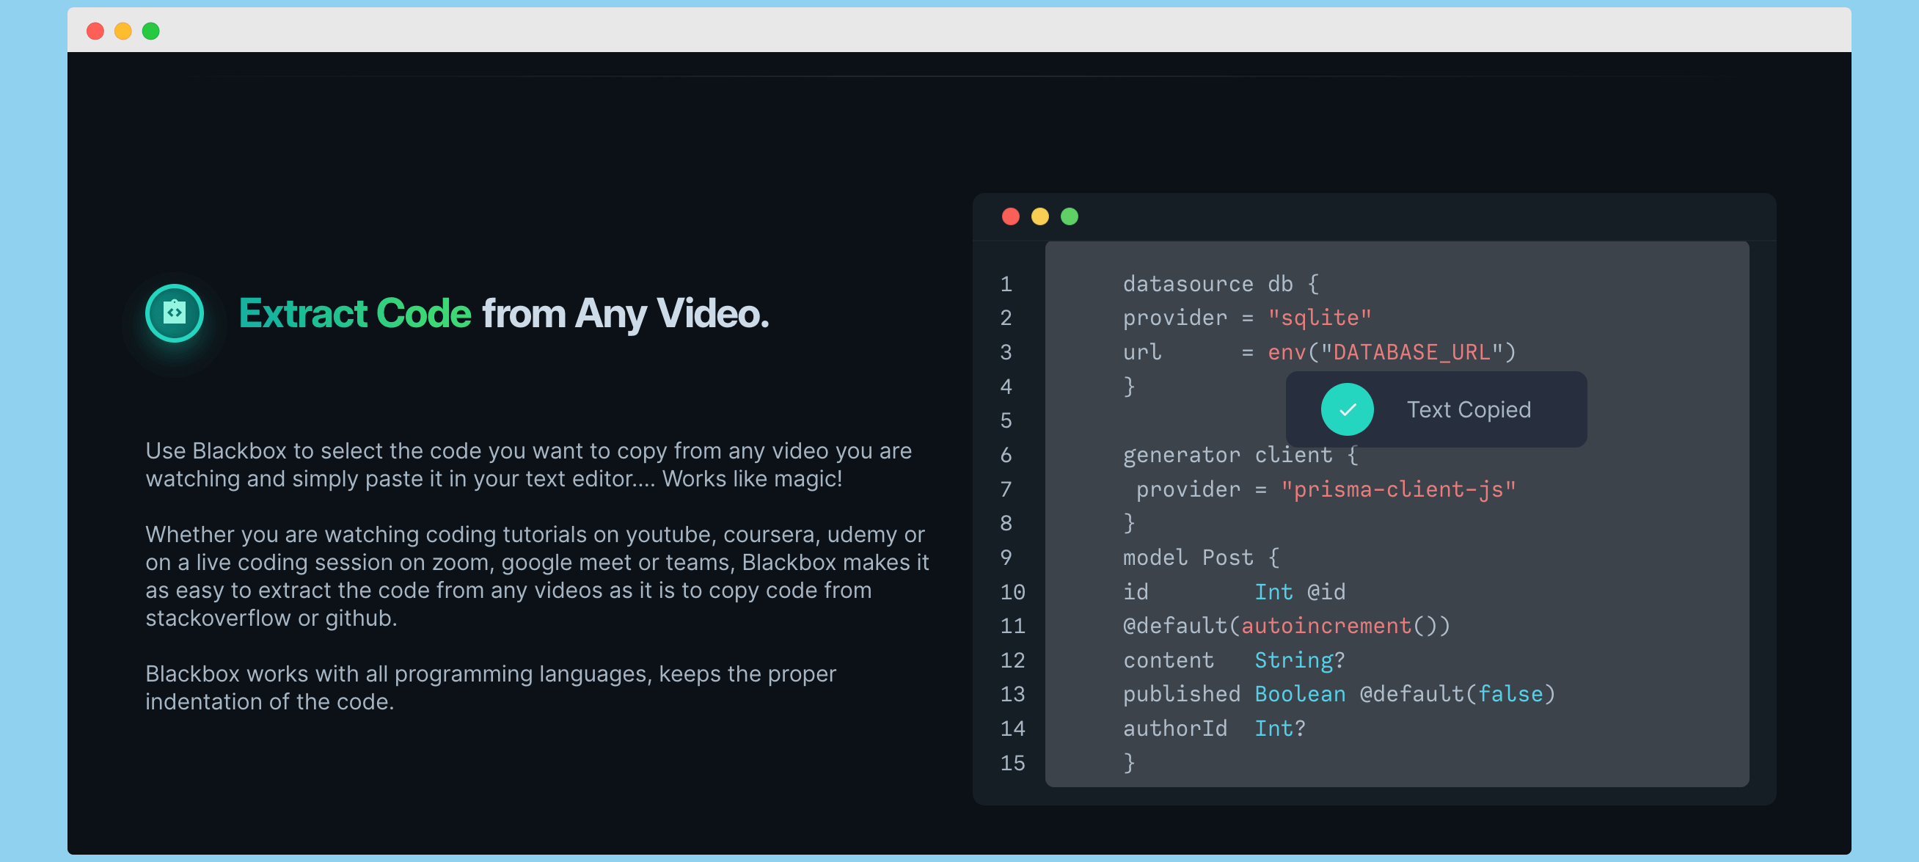The image size is (1919, 862).
Task: Click the env("DATABASE_URL") code value
Action: [1392, 352]
